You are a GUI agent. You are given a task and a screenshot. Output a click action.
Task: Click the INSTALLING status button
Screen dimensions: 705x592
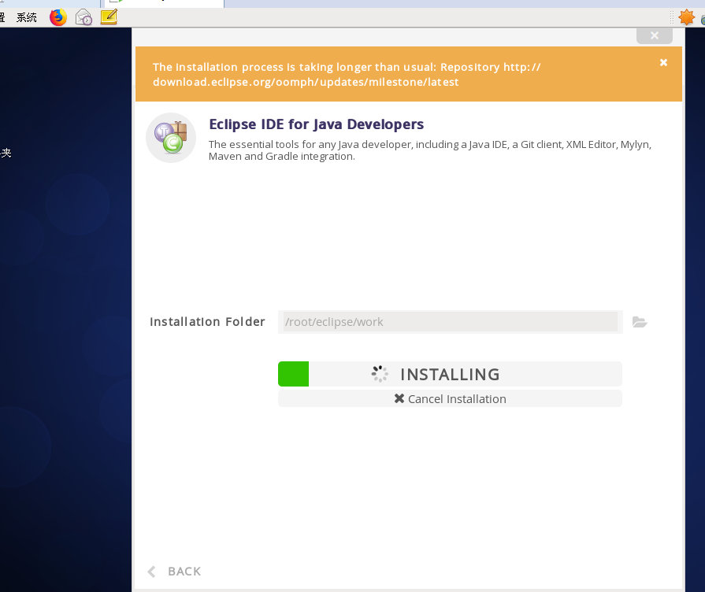tap(450, 374)
